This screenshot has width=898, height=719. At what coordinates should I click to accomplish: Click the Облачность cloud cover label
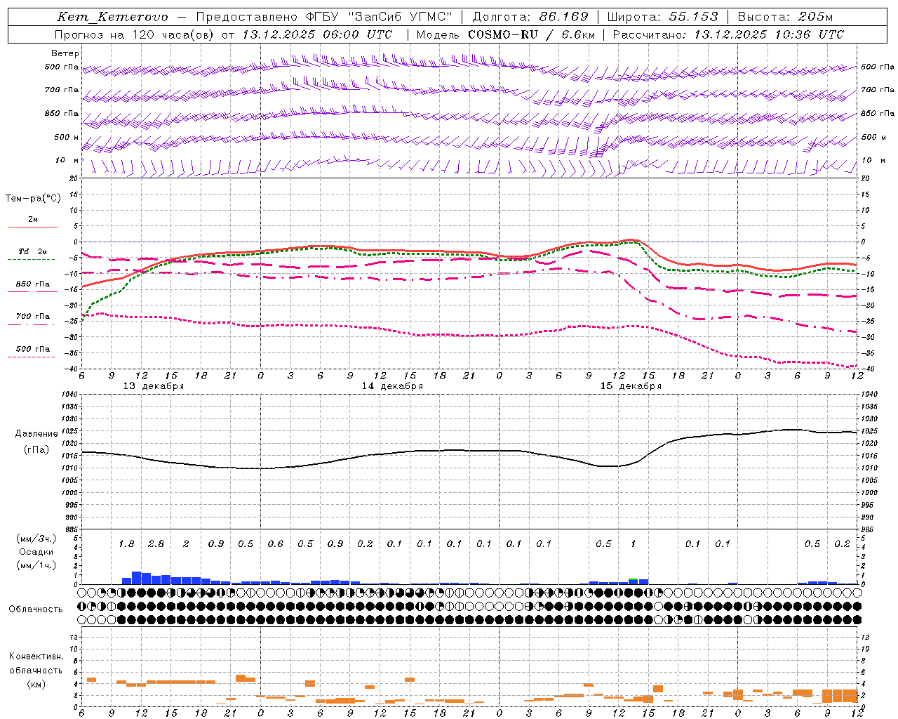pos(36,609)
